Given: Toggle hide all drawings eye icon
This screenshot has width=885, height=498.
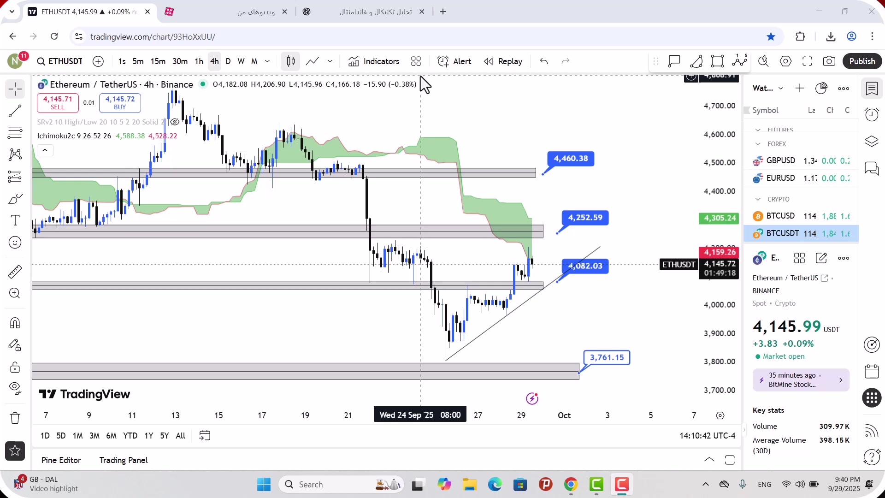Looking at the screenshot, I should click(15, 388).
